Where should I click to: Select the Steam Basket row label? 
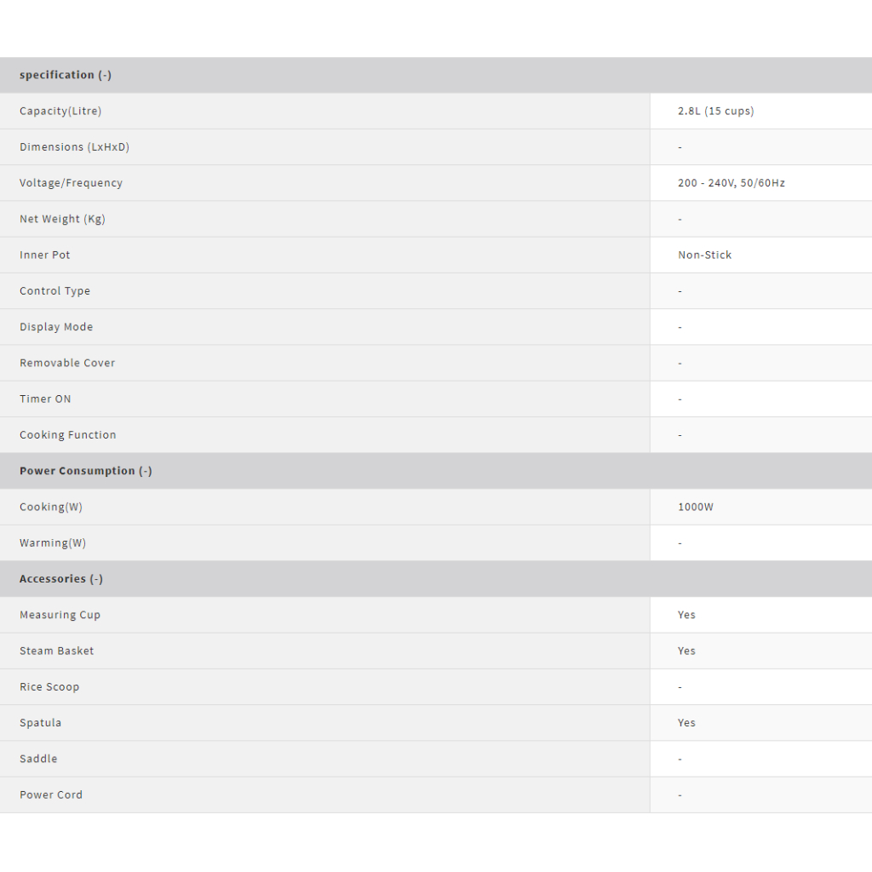[56, 651]
